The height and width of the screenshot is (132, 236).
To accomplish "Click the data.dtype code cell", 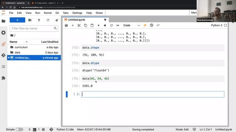I will pyautogui.click(x=153, y=63).
